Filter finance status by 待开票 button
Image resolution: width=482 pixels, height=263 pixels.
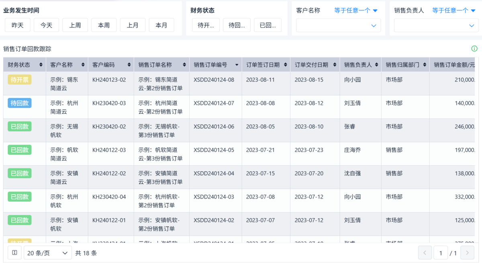point(206,25)
